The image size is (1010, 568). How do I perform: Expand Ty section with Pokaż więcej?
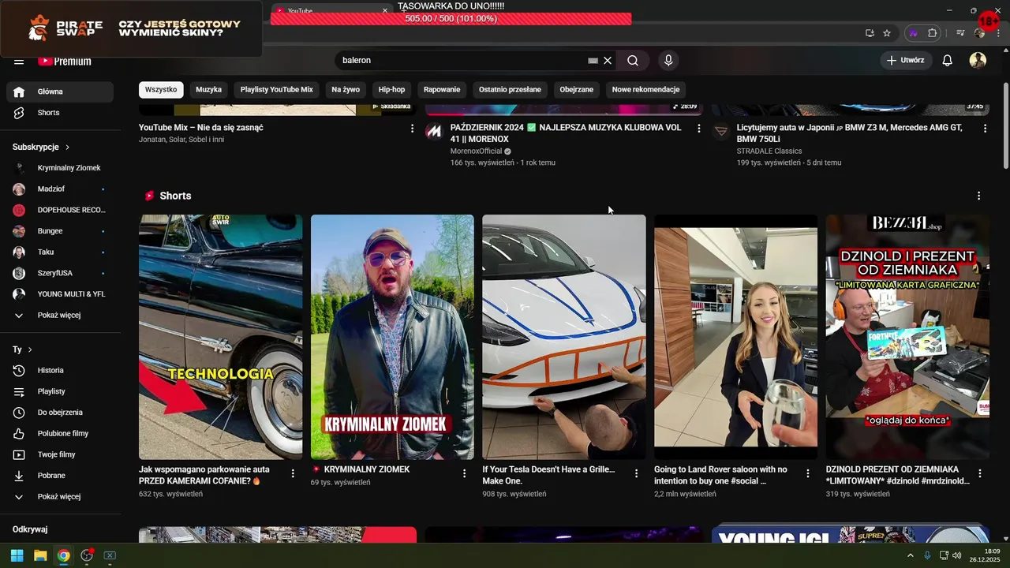60,497
